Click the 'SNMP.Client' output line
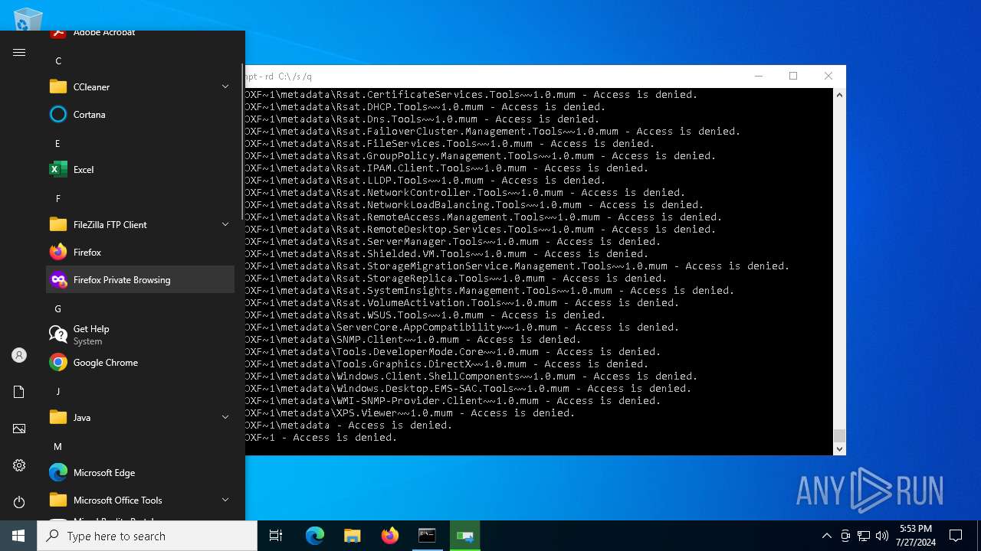981x551 pixels. click(x=413, y=340)
